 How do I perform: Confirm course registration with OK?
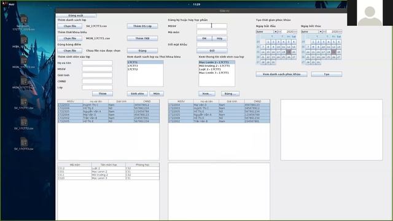[204, 38]
